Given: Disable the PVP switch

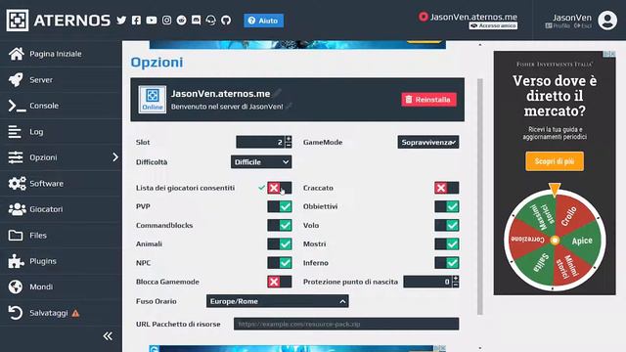Looking at the screenshot, I should [x=279, y=206].
